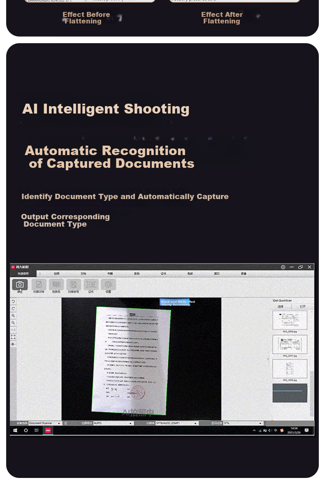Open the MJPG output format dropdown
The height and width of the screenshot is (480, 325).
click(x=113, y=423)
